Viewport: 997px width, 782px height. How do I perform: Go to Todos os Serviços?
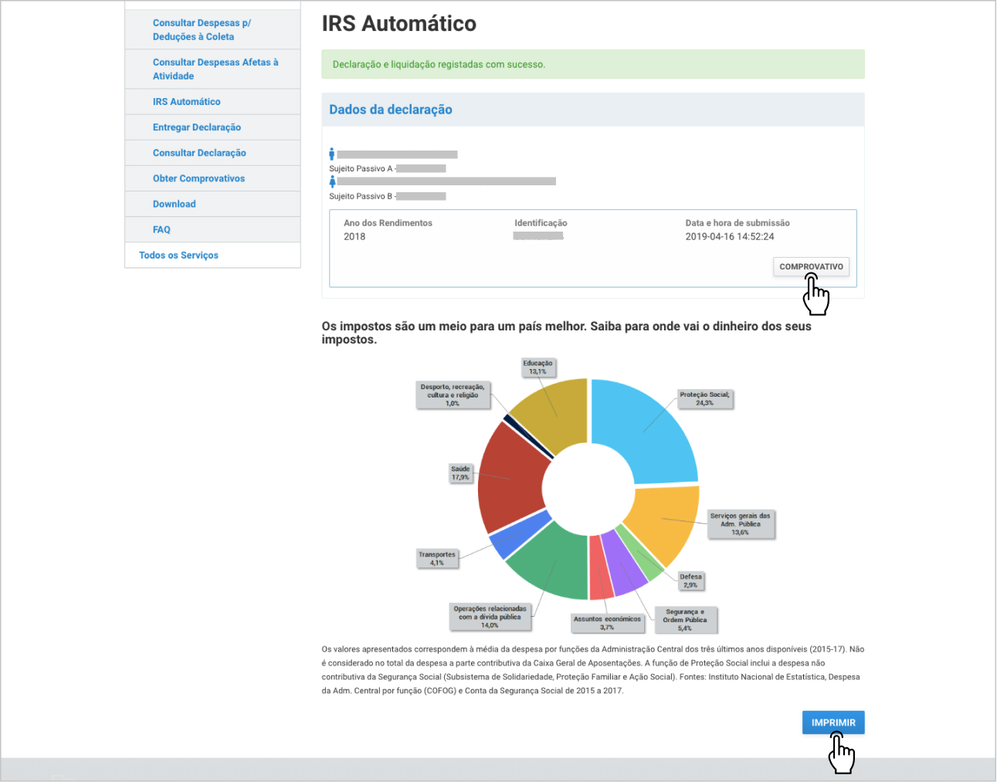coord(178,256)
